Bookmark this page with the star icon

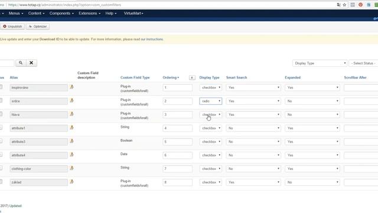point(344,5)
